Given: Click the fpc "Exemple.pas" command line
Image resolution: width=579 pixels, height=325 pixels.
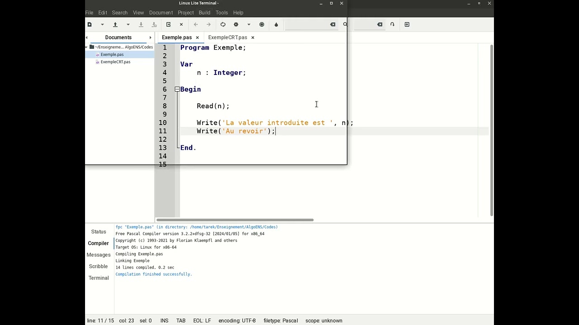Looking at the screenshot, I should [x=197, y=227].
